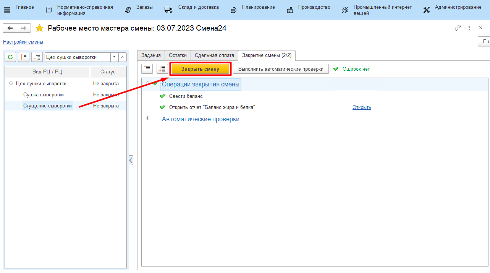Switch to the Остатки tab
The width and height of the screenshot is (490, 273).
click(x=178, y=55)
